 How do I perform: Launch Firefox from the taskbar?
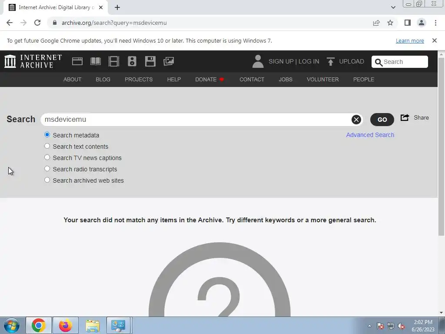pyautogui.click(x=65, y=325)
